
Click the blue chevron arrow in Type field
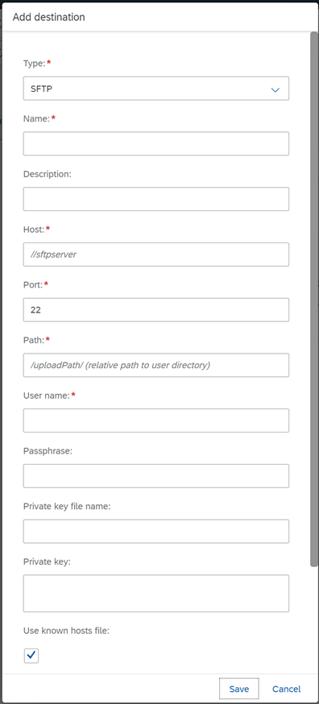click(275, 89)
